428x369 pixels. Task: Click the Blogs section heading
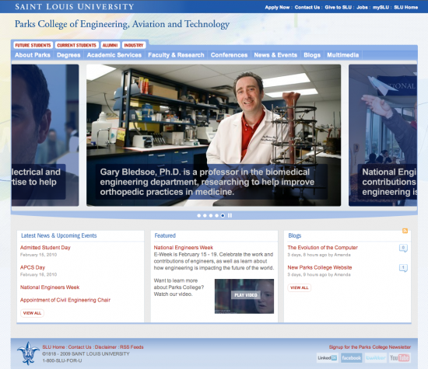point(295,235)
